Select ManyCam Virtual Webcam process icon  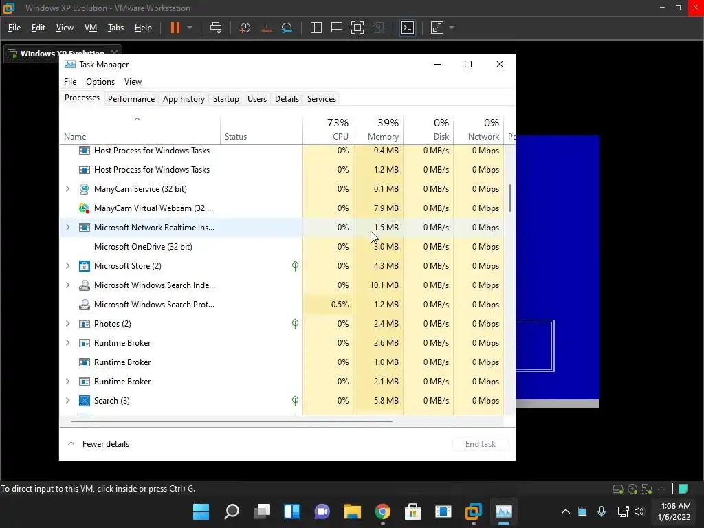pos(84,208)
